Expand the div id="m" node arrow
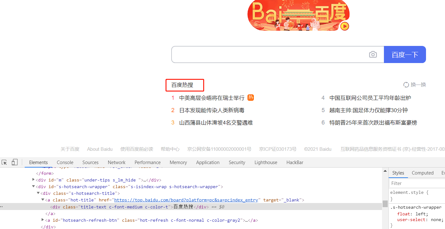Screen dimensions: 445x229 pyautogui.click(x=34, y=180)
